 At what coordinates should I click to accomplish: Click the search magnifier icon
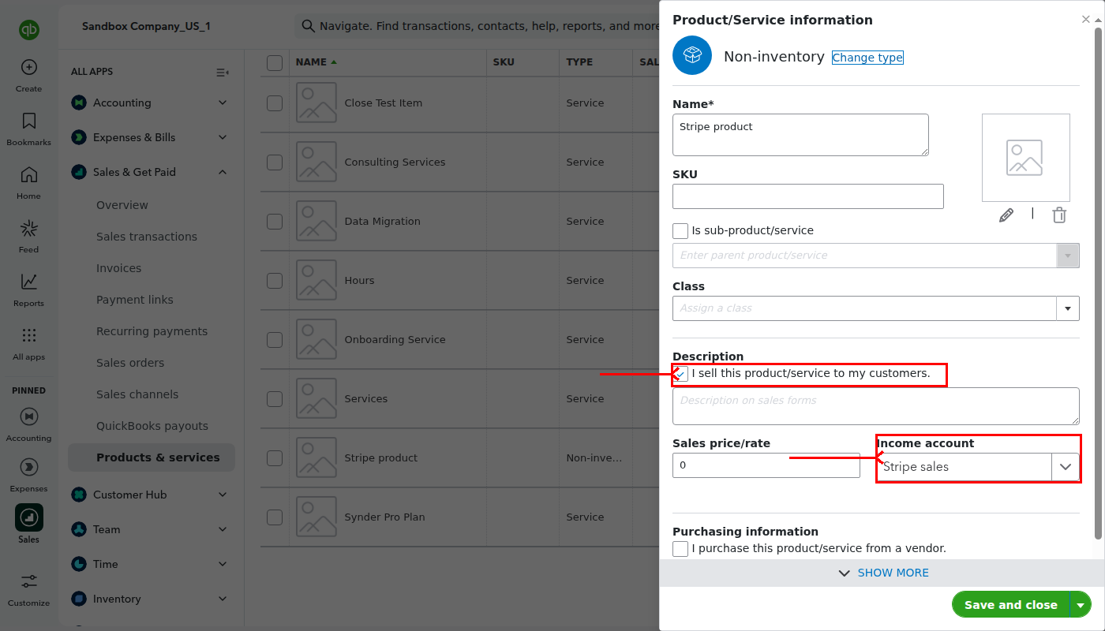[308, 26]
